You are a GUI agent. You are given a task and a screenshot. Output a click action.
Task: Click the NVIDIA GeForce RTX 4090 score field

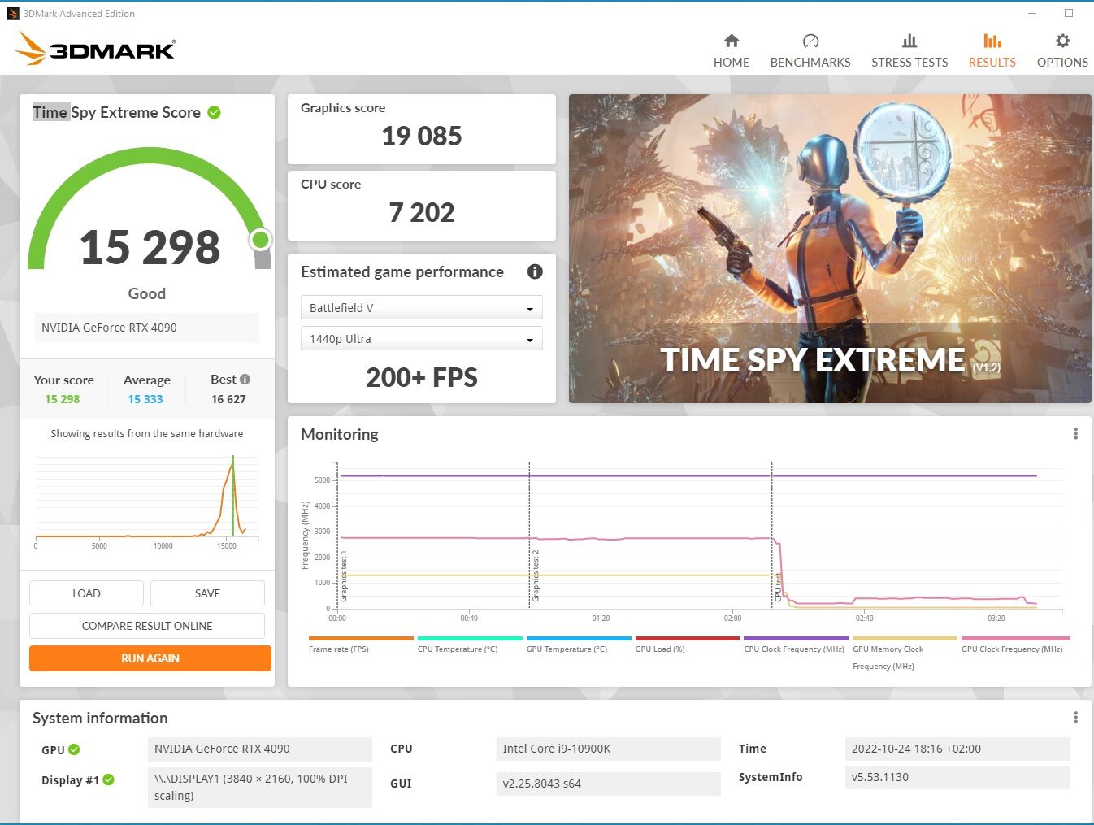[147, 328]
